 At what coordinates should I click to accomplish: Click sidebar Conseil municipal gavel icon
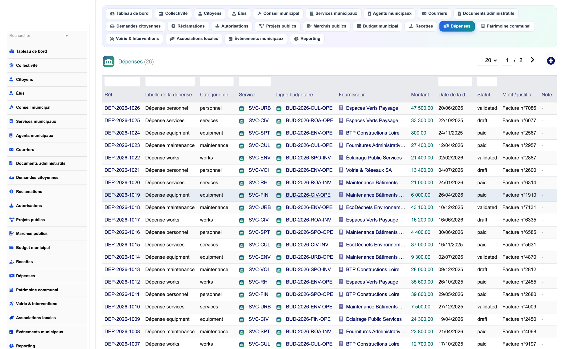[x=12, y=107]
